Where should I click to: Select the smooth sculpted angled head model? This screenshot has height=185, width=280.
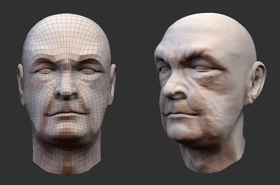(x=210, y=92)
